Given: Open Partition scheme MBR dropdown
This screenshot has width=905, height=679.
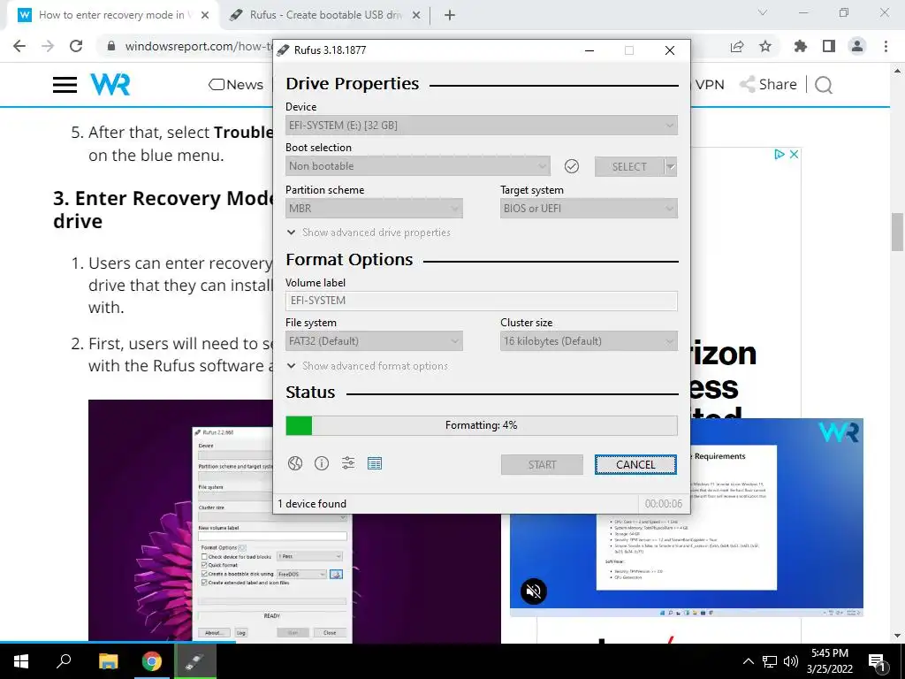Looking at the screenshot, I should (x=374, y=209).
